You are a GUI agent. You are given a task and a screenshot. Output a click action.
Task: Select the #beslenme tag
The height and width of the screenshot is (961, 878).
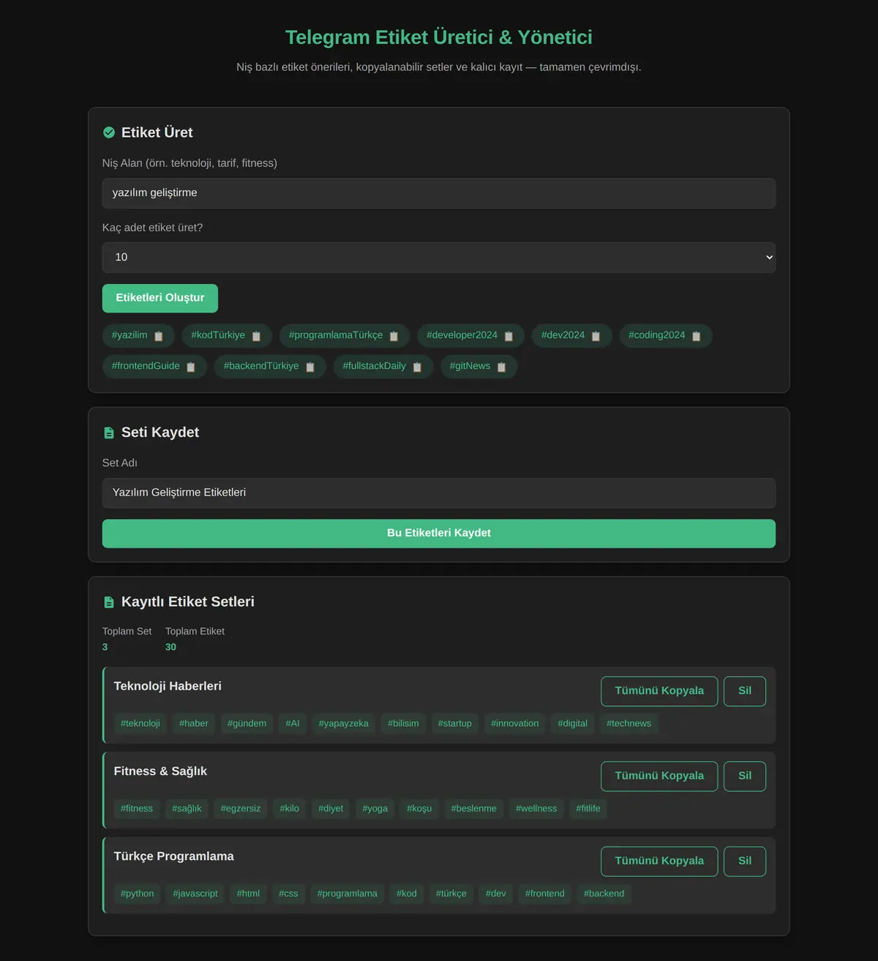tap(474, 809)
